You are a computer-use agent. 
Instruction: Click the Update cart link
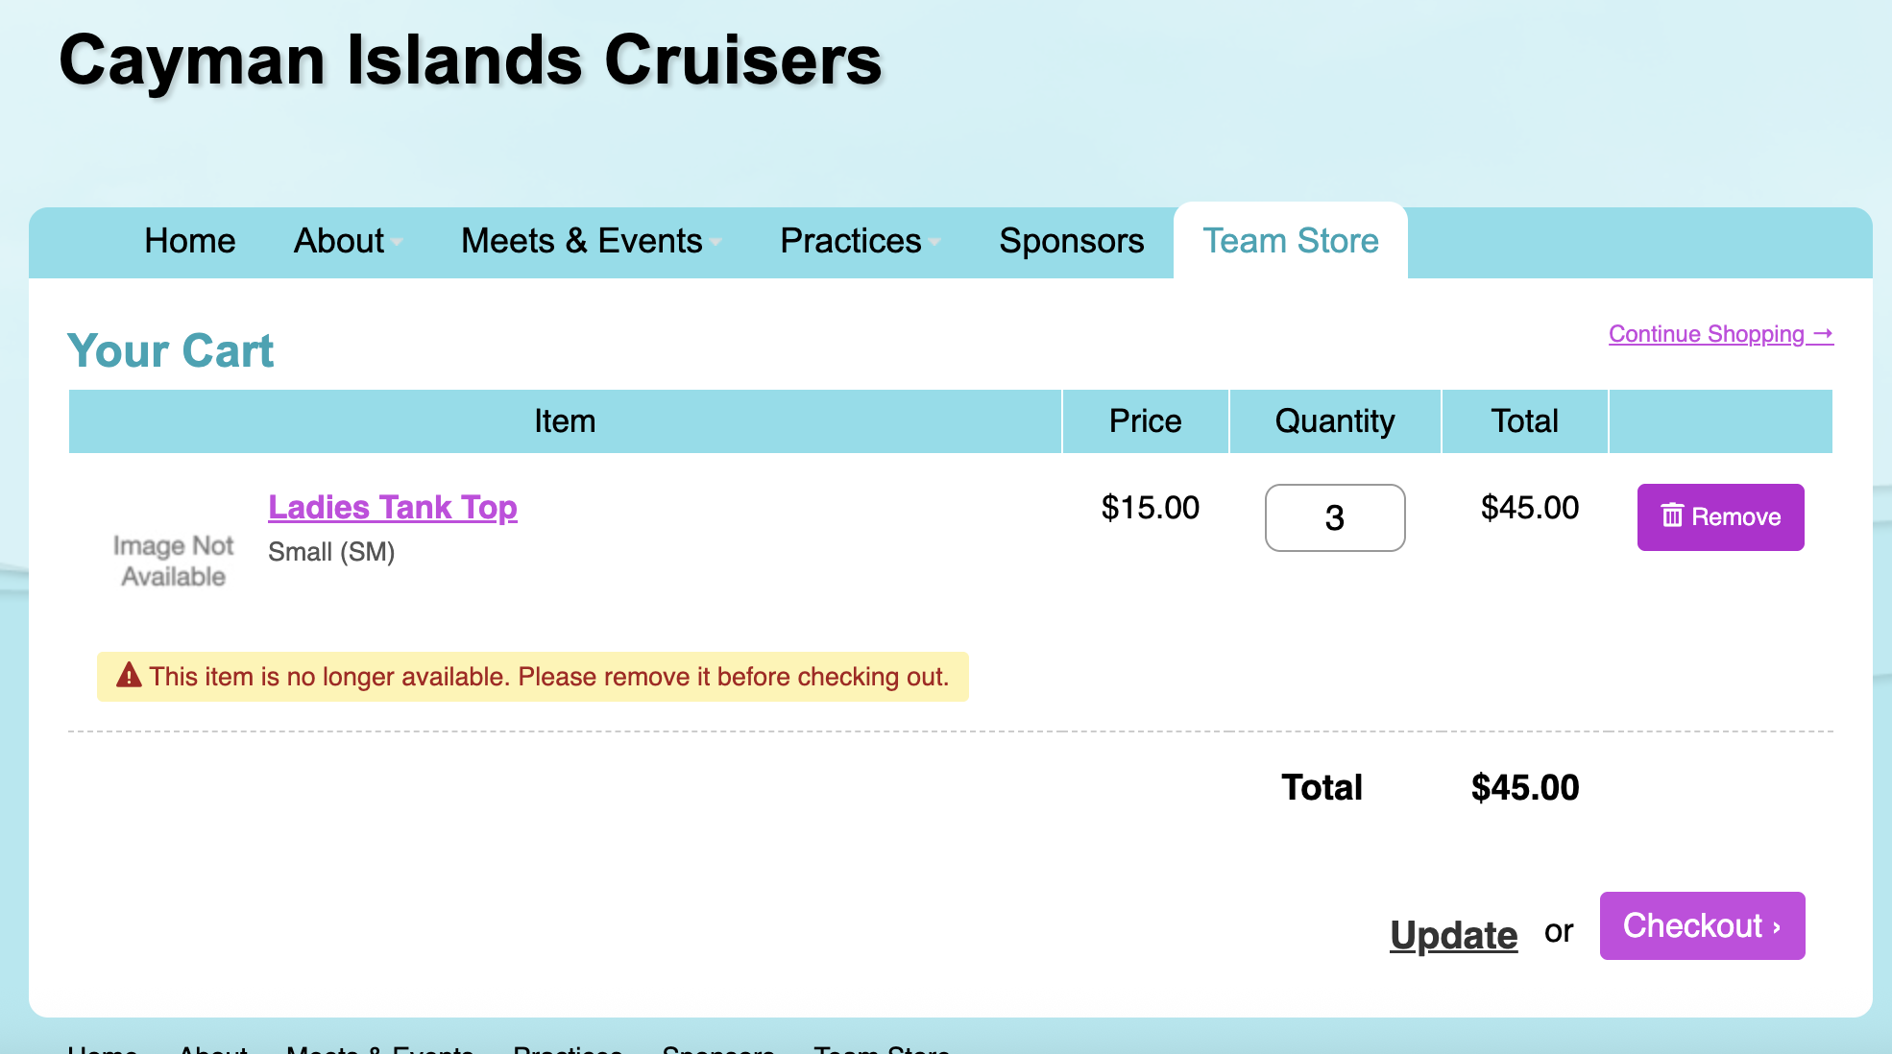pos(1453,935)
